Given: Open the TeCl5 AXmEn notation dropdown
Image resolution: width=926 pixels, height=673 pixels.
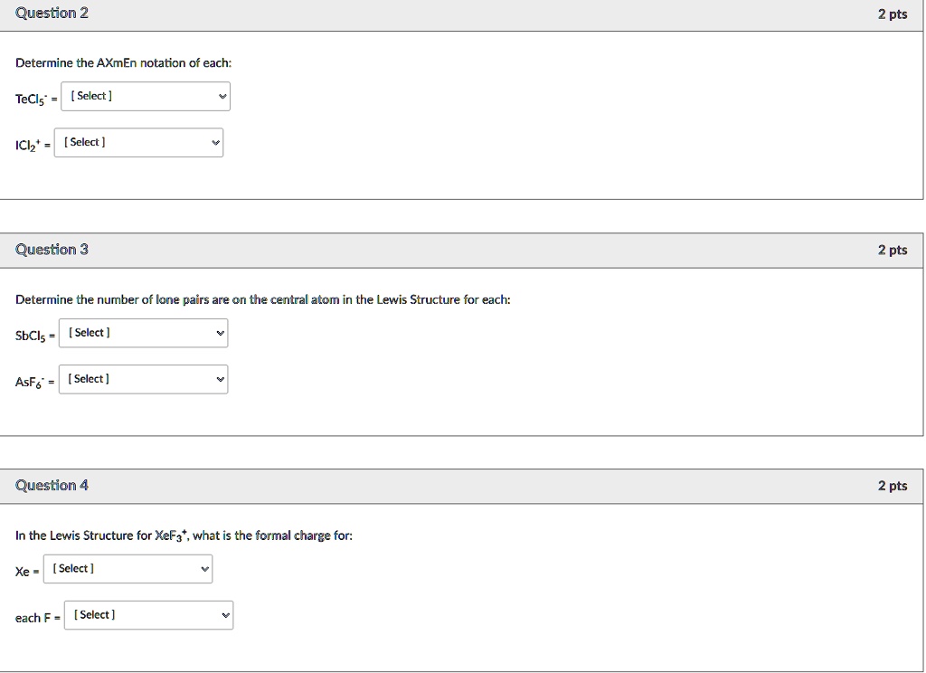Looking at the screenshot, I should pyautogui.click(x=145, y=96).
